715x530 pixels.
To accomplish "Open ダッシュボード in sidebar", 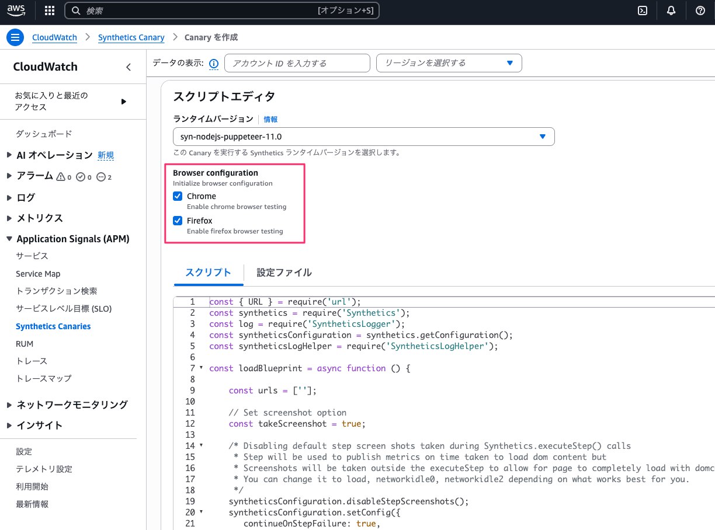I will tap(44, 134).
